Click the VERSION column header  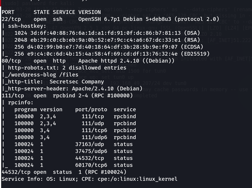(x=89, y=12)
